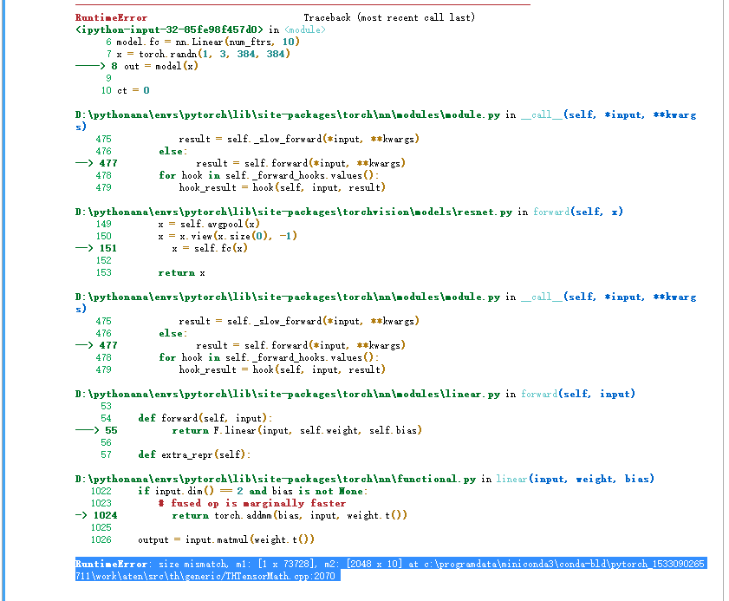The image size is (729, 601).
Task: Click the line 'x = self.avgpool(x)'
Action: pos(203,224)
